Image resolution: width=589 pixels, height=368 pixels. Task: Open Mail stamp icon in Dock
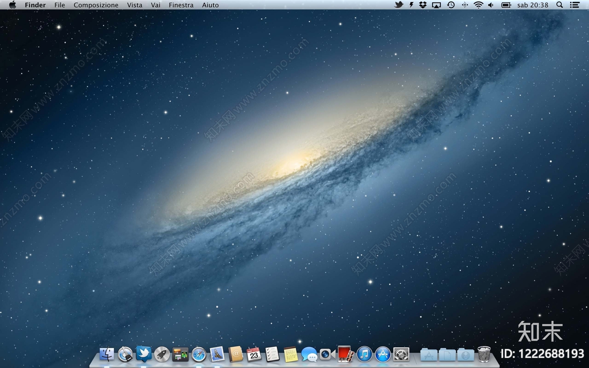(217, 354)
